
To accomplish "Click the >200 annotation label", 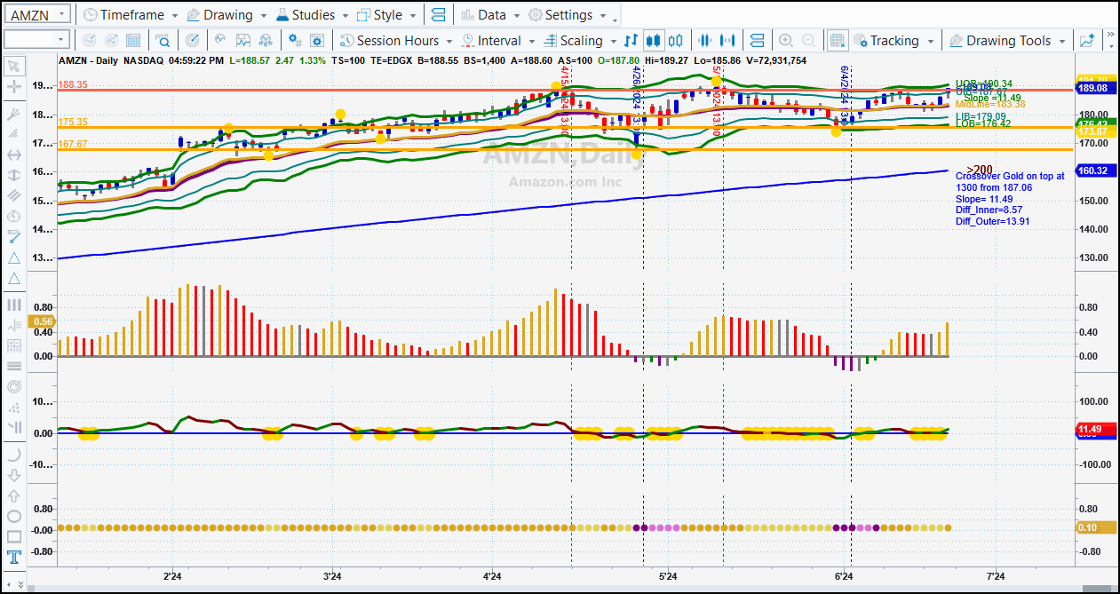I will point(979,169).
